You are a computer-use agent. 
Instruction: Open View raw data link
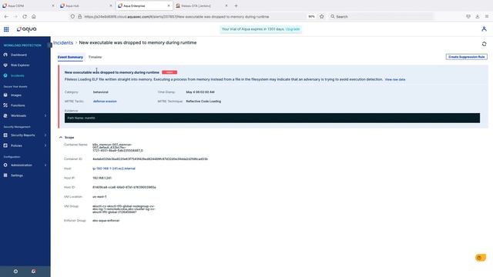coord(395,79)
